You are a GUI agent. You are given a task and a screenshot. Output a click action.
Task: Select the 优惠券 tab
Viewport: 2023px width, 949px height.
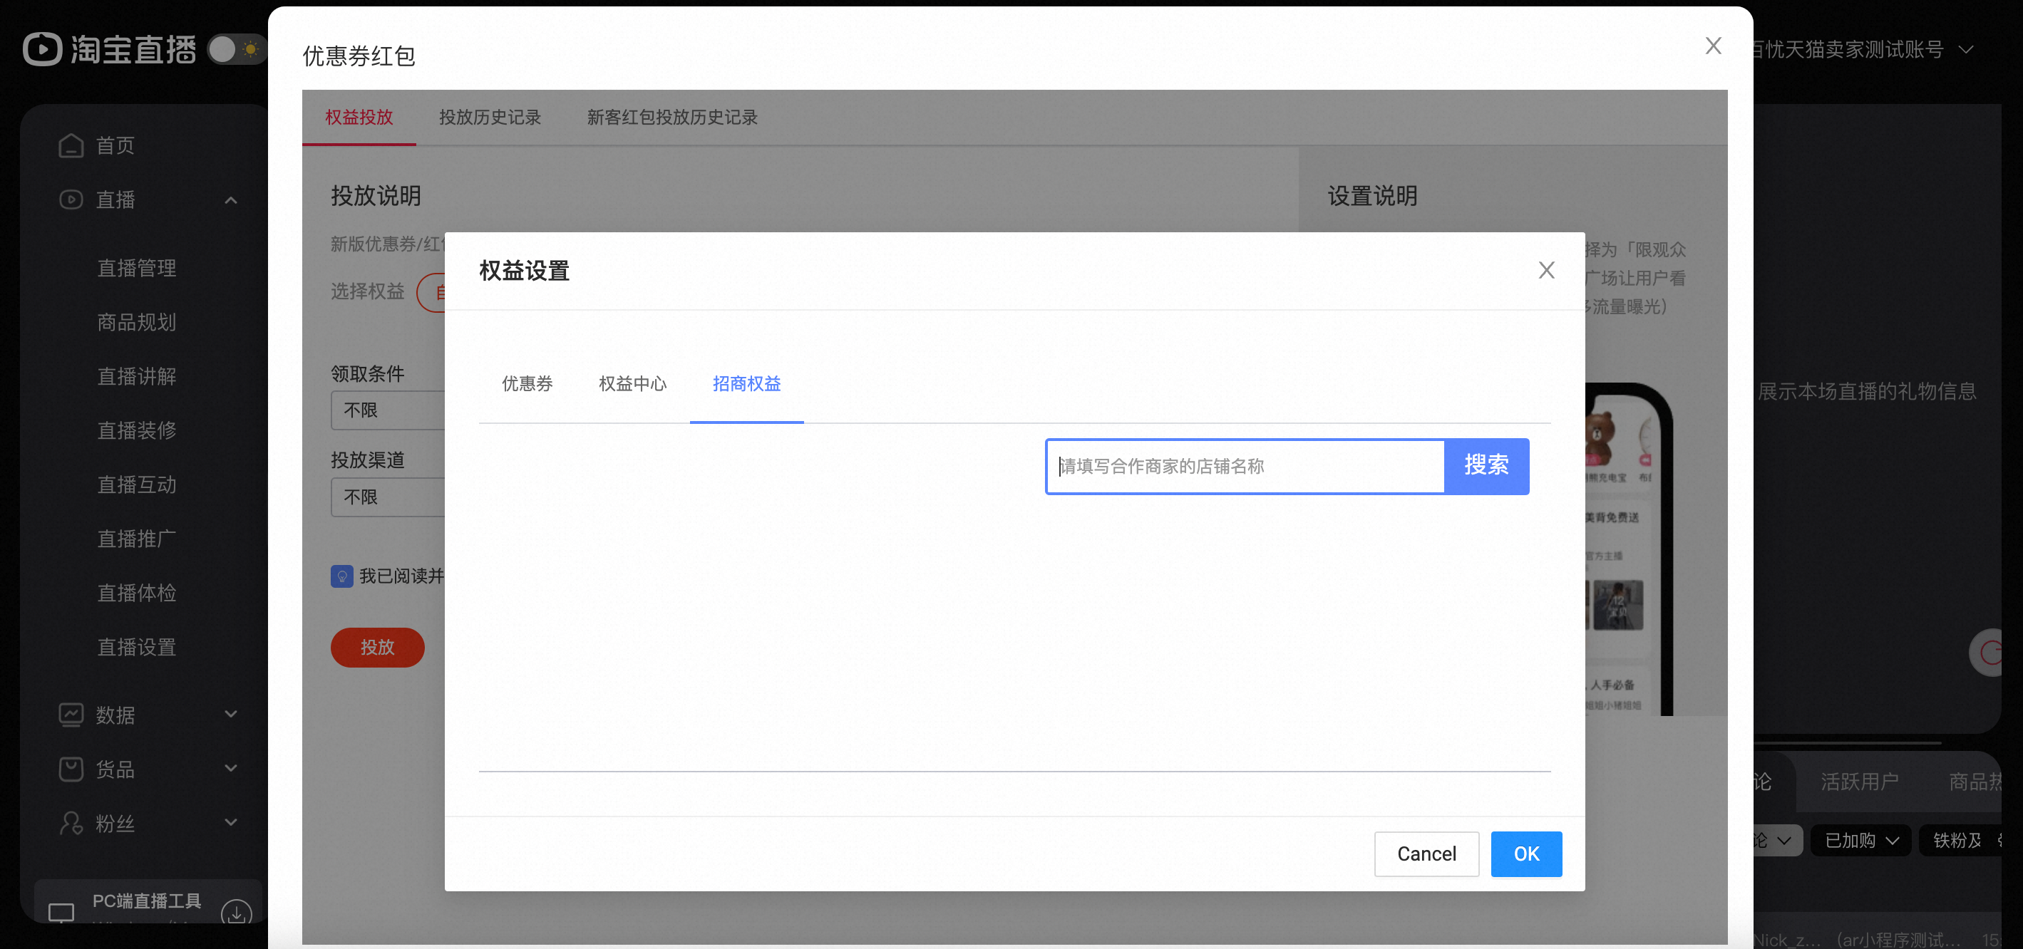527,384
